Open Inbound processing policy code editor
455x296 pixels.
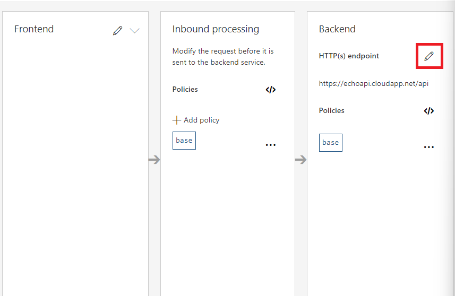point(270,90)
